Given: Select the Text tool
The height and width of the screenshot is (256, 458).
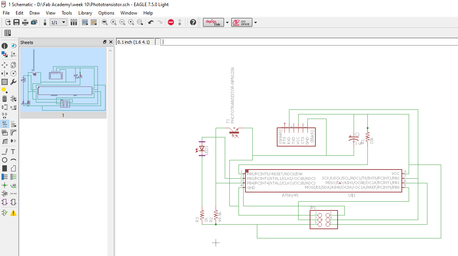Looking at the screenshot, I should 13,152.
